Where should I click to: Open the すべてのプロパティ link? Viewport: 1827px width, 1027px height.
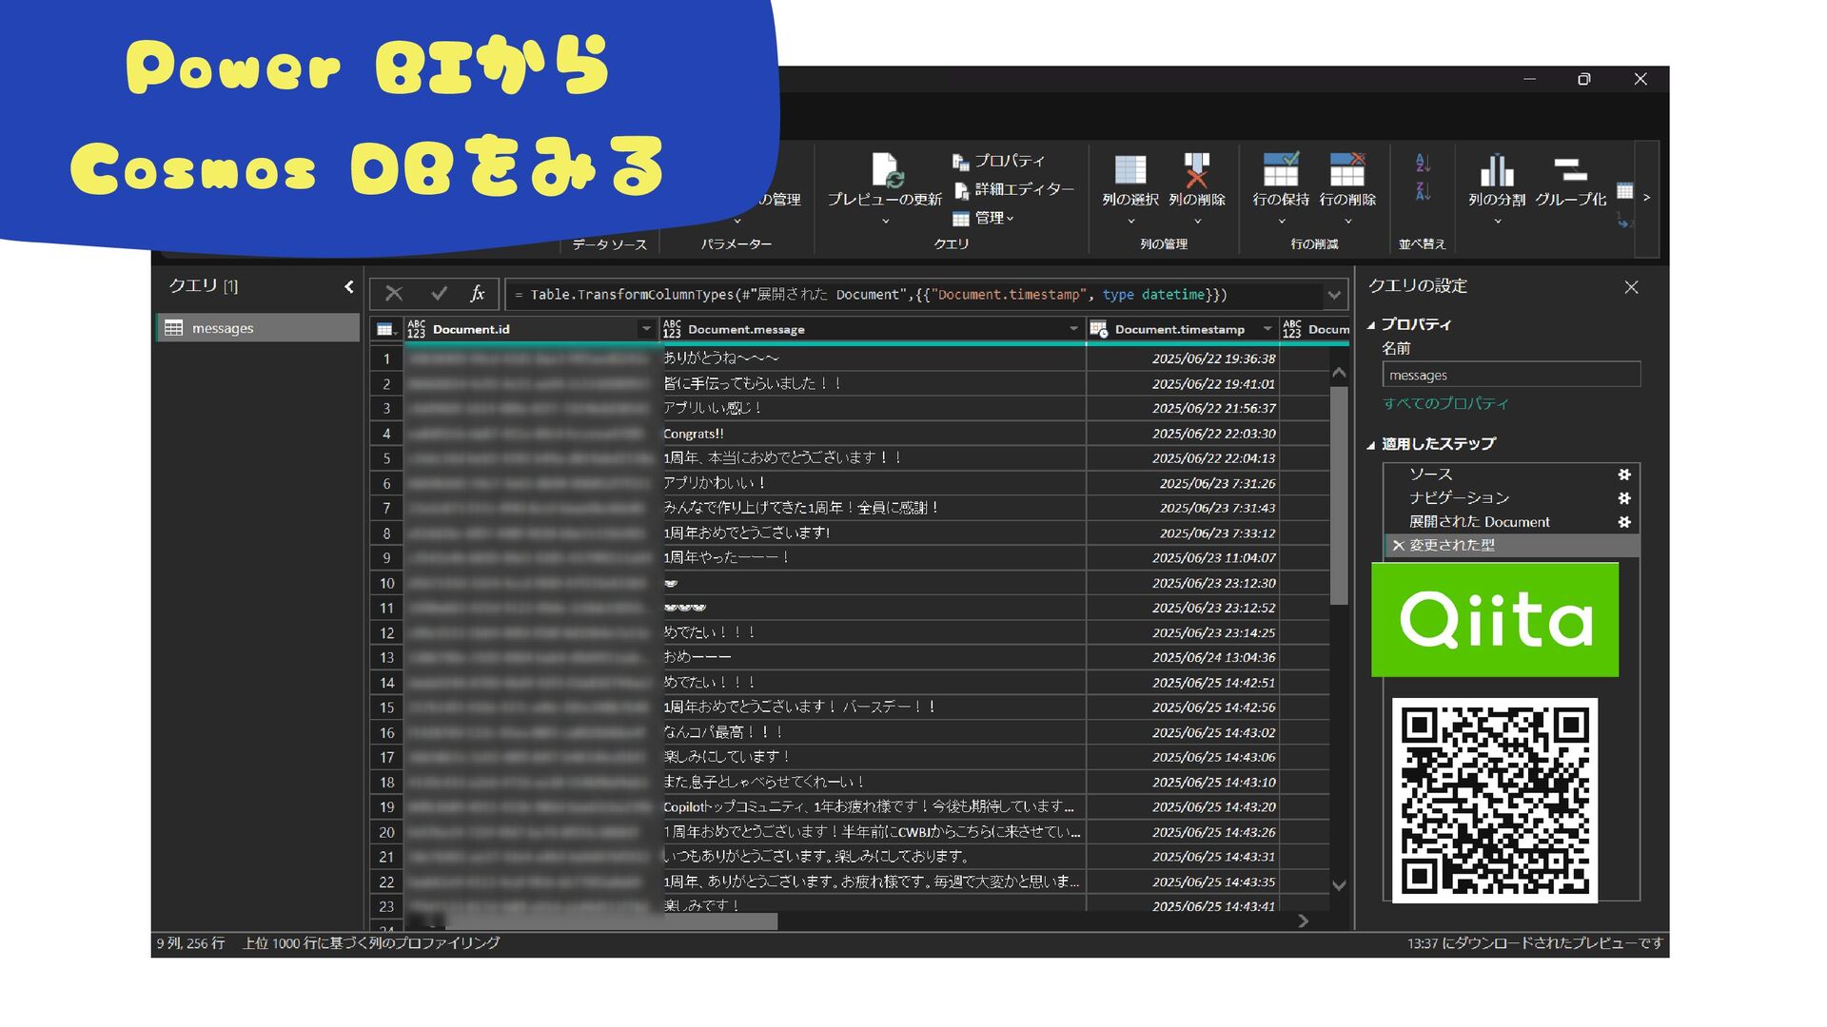click(1445, 403)
